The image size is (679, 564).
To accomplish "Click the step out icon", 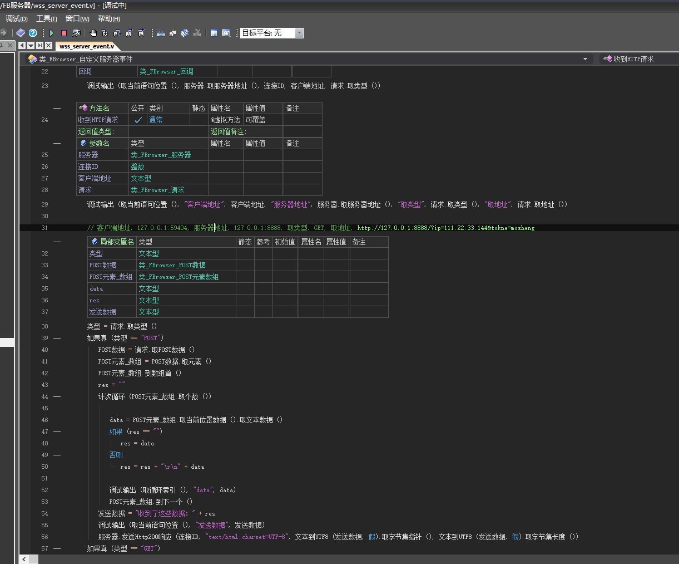I will 130,33.
